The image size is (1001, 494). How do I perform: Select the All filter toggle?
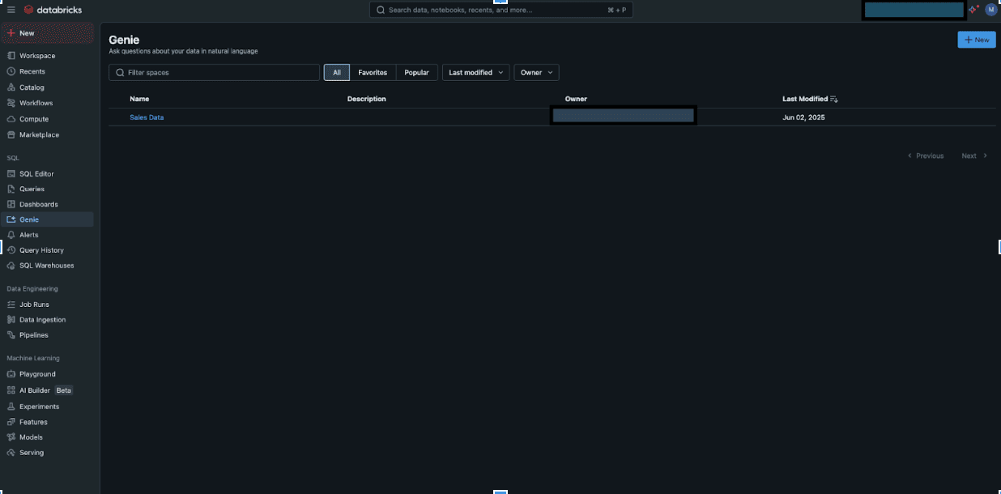click(x=337, y=73)
